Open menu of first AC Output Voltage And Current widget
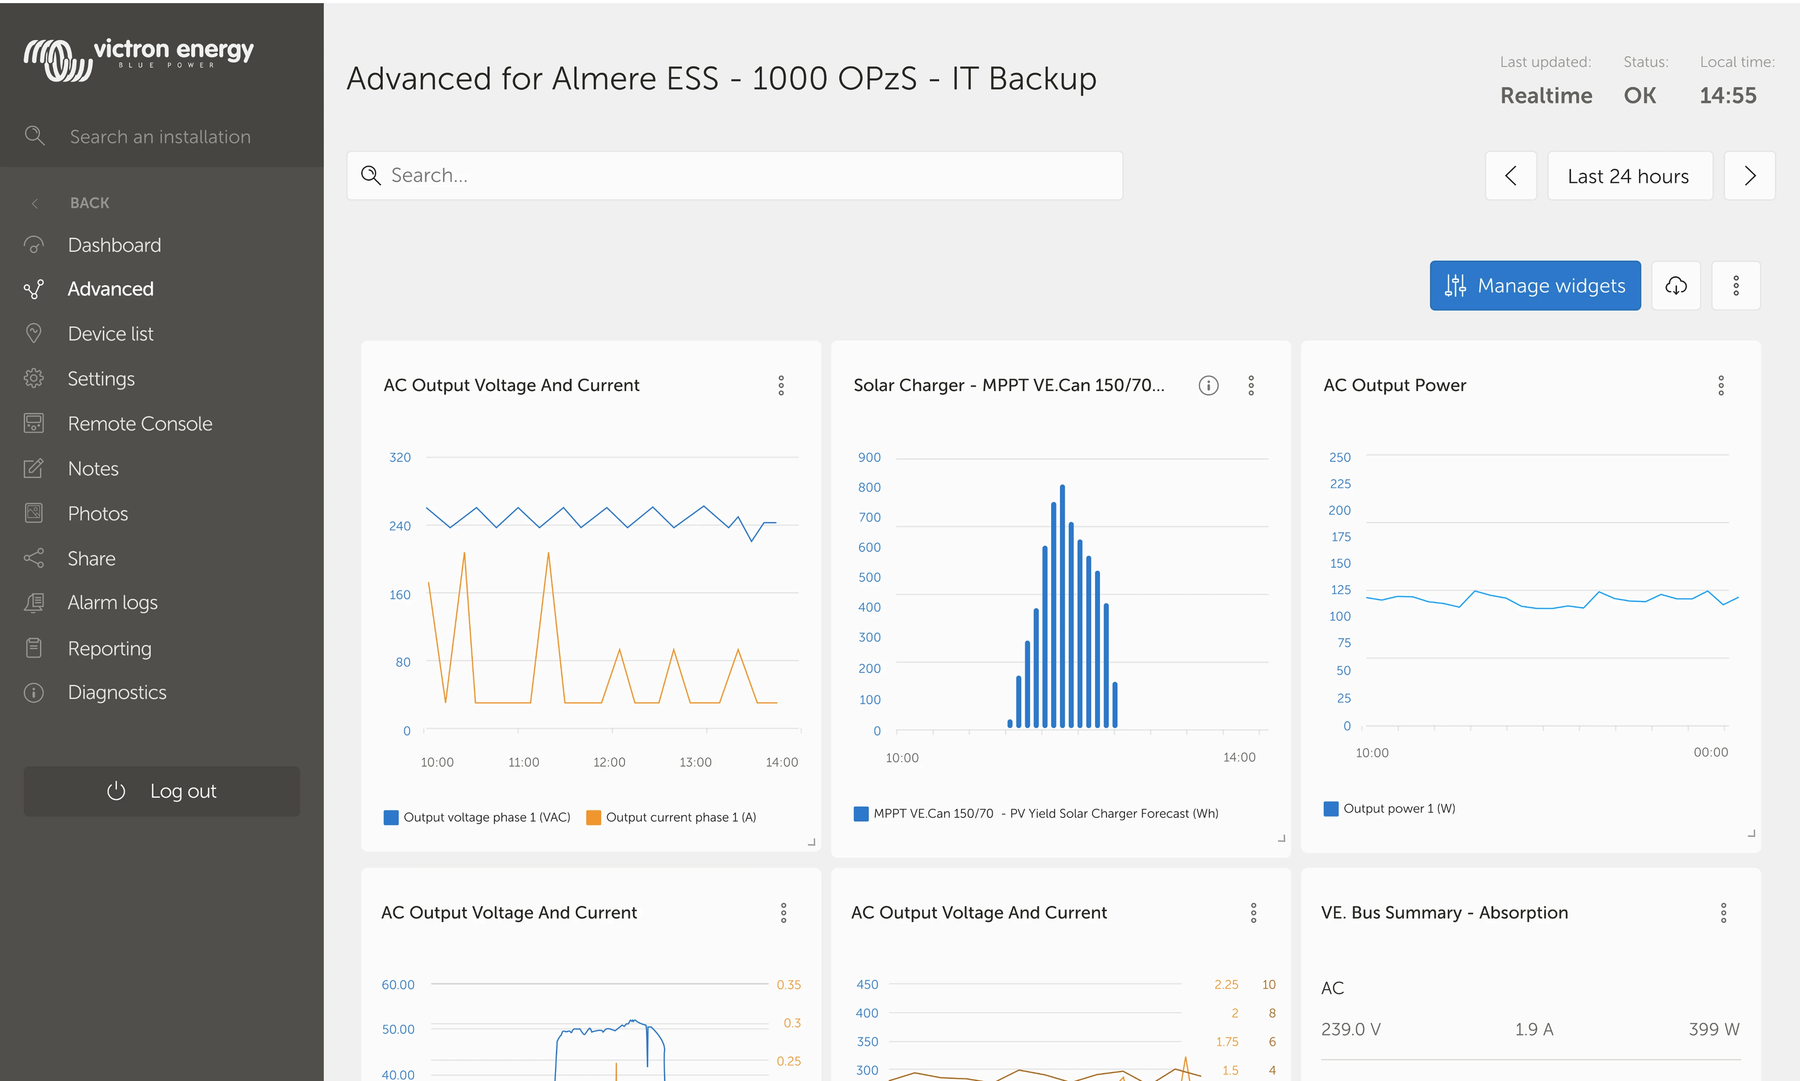The height and width of the screenshot is (1081, 1800). [x=781, y=385]
